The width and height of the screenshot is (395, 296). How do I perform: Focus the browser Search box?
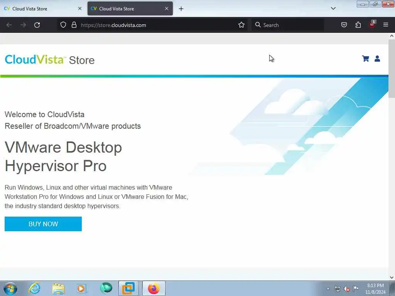288,25
